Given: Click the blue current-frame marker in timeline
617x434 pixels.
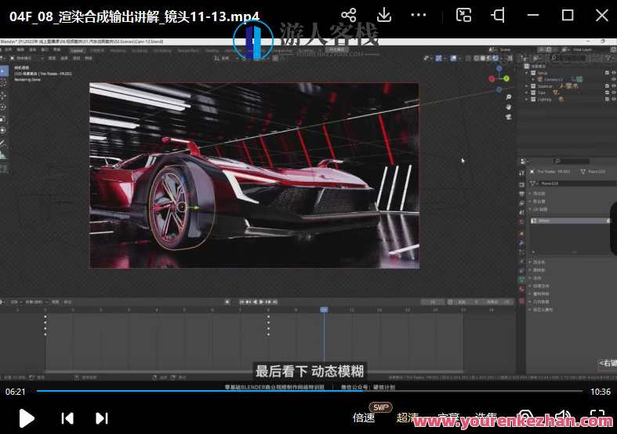Looking at the screenshot, I should tap(324, 309).
